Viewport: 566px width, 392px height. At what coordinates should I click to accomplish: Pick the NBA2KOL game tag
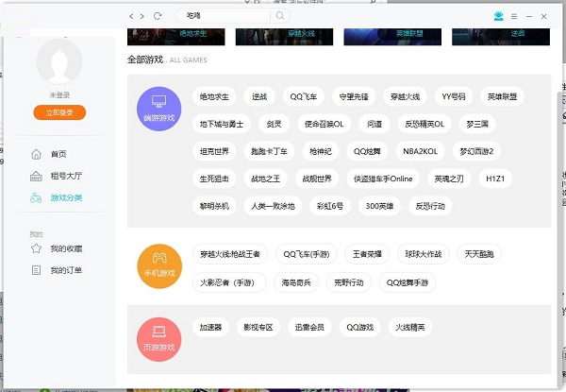point(420,151)
